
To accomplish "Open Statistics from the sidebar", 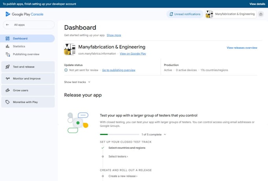I will pos(19,47).
